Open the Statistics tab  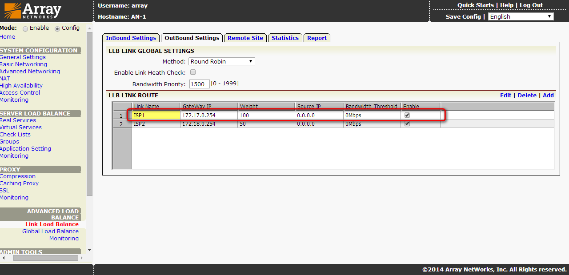pos(285,38)
